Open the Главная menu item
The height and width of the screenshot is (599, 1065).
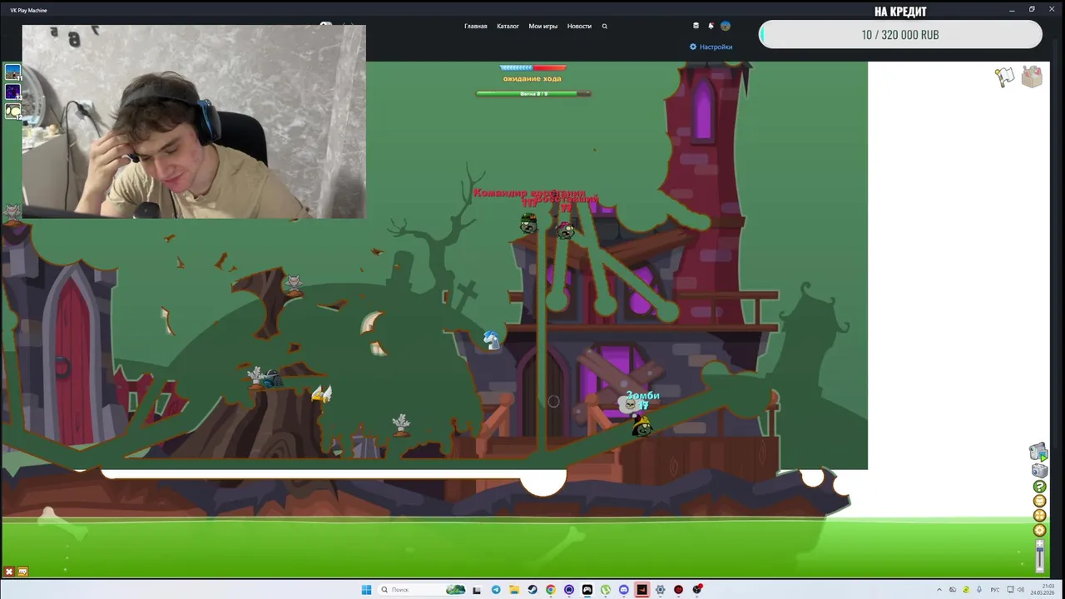[476, 26]
